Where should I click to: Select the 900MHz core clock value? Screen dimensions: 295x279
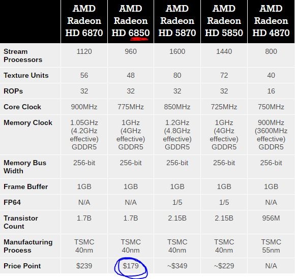84,107
